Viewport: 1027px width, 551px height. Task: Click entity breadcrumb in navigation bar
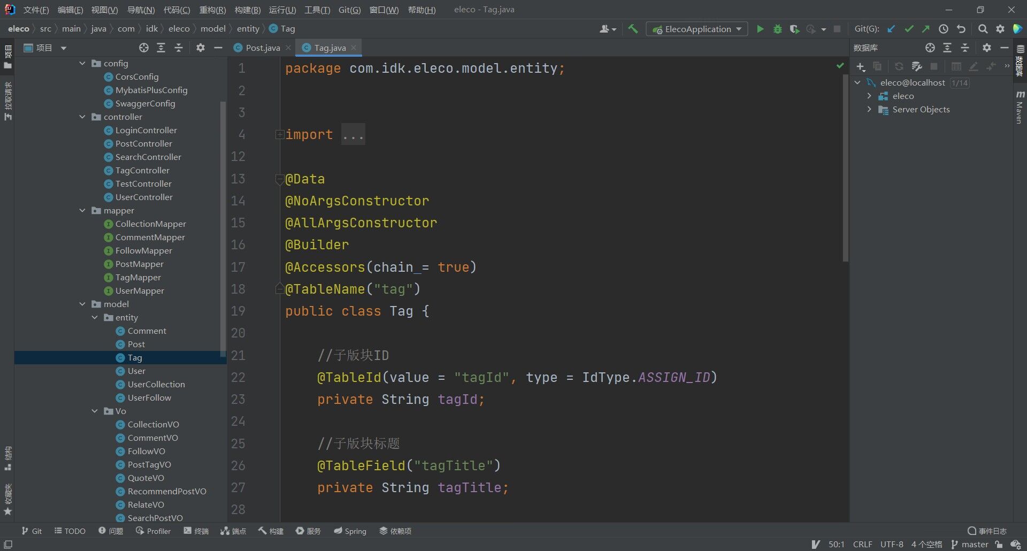point(248,28)
